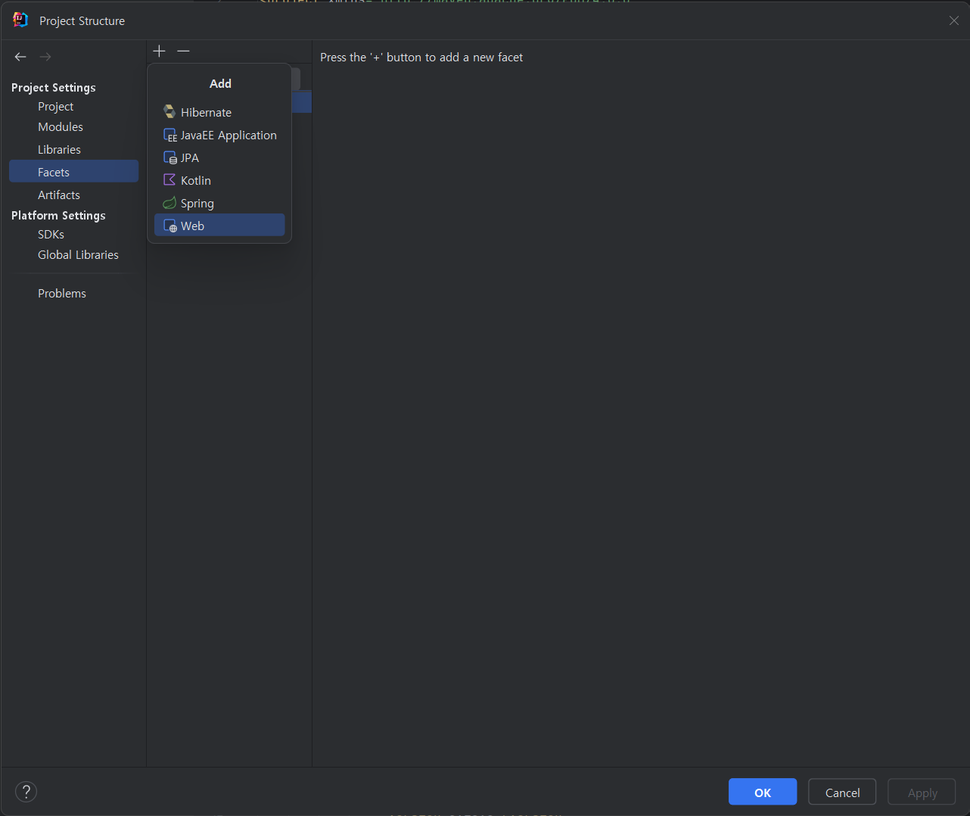This screenshot has height=816, width=970.
Task: Choose Kotlin from the Add menu
Action: click(219, 180)
